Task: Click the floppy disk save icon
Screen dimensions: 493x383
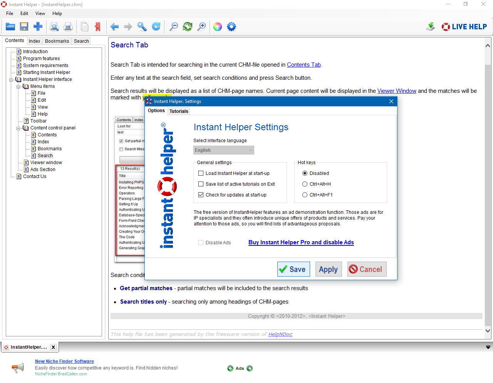Action: click(x=24, y=27)
